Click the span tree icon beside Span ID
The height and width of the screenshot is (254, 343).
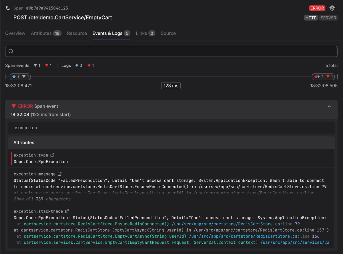(8, 8)
